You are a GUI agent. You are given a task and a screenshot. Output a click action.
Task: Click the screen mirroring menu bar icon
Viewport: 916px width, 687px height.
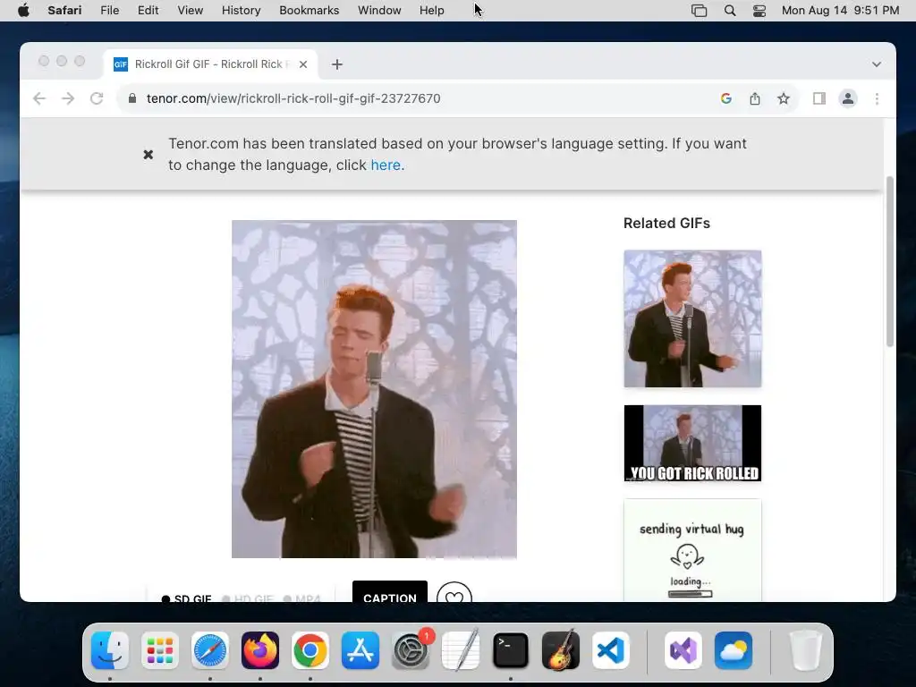(699, 11)
